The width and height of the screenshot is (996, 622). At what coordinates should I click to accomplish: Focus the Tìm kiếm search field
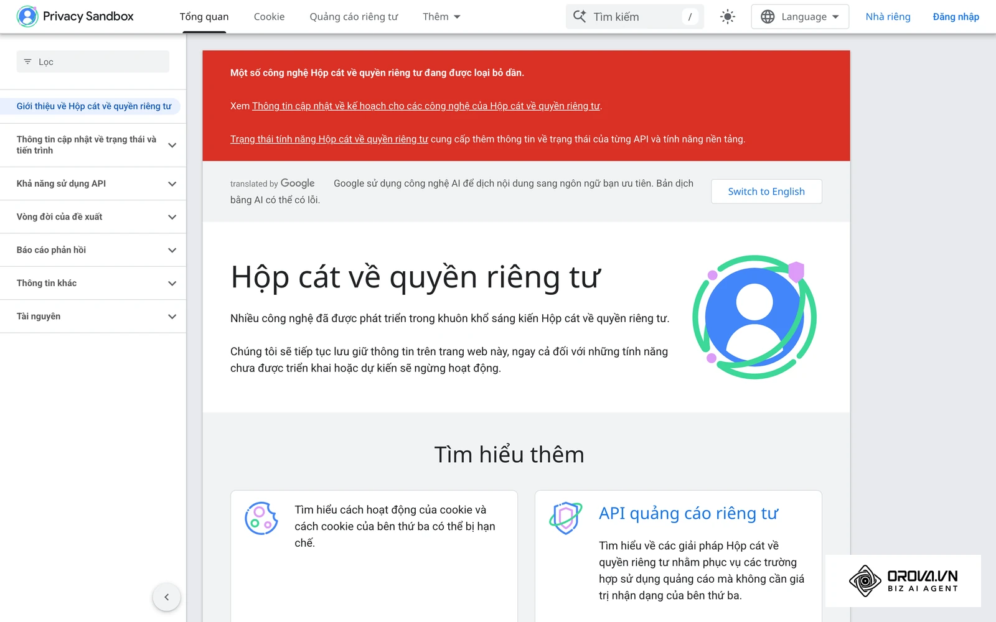click(635, 17)
